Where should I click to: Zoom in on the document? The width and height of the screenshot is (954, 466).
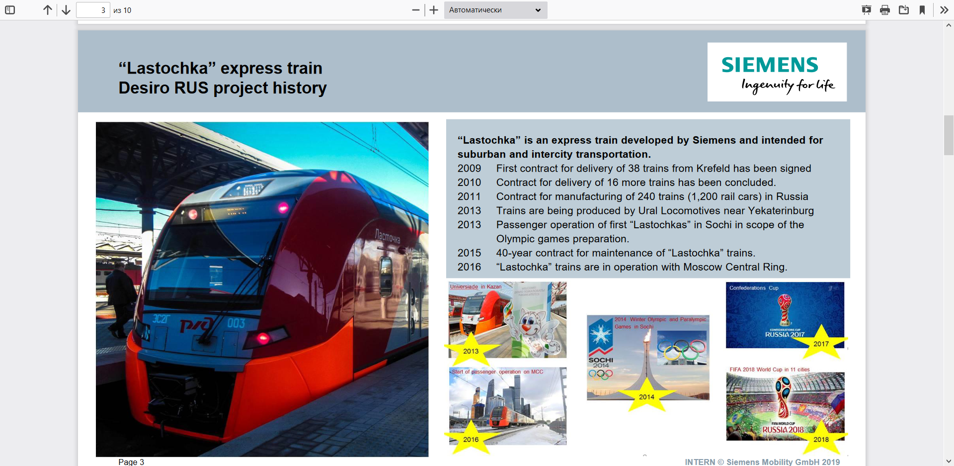pyautogui.click(x=434, y=10)
